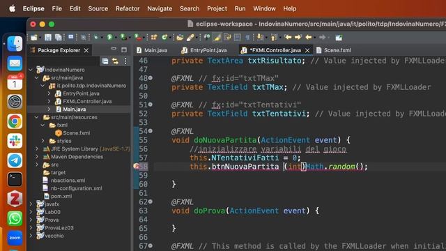
Task: Open Google Chrome from the dock
Action: click(15, 121)
